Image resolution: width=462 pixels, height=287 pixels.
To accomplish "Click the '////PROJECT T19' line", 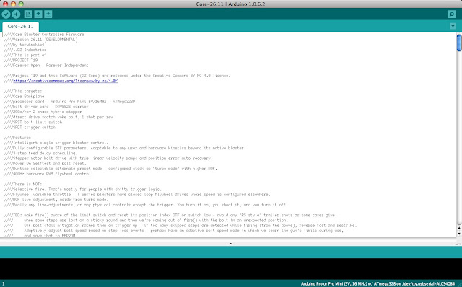I will 21,61.
